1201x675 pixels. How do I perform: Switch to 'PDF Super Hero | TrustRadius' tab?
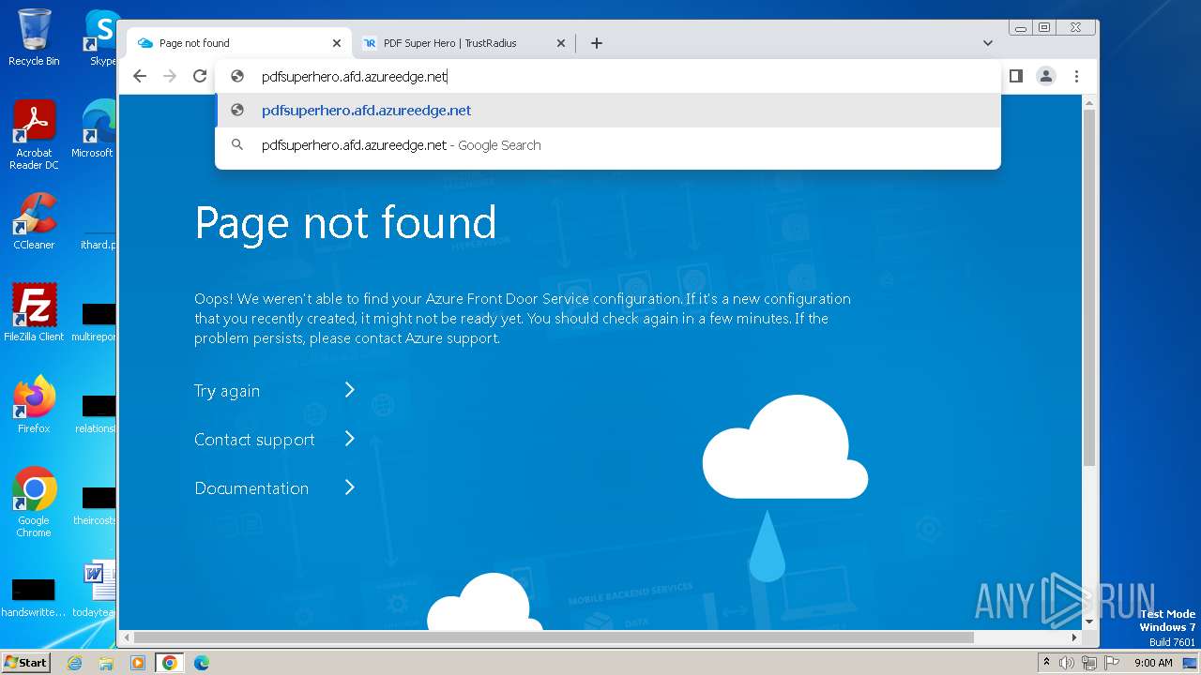(464, 43)
